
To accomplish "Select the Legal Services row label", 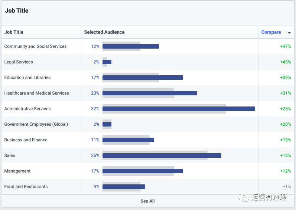I will (19, 62).
